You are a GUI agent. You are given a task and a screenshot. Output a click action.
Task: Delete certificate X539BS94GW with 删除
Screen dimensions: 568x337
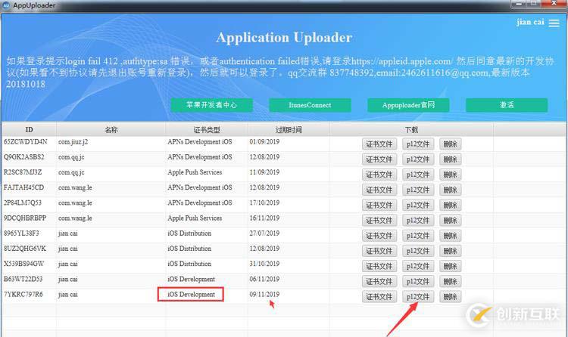pos(451,266)
